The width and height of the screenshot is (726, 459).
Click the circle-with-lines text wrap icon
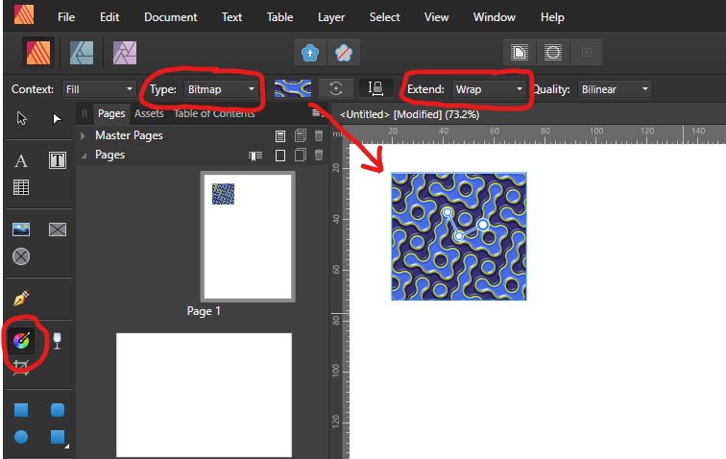(553, 53)
